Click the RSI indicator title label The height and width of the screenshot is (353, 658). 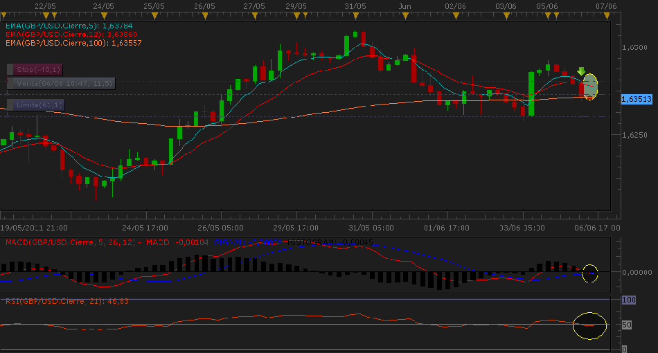[x=66, y=301]
